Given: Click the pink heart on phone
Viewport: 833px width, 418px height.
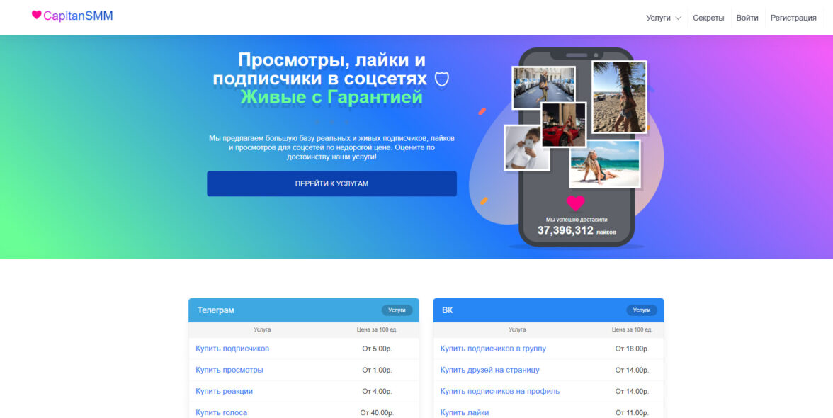Looking at the screenshot, I should (575, 203).
